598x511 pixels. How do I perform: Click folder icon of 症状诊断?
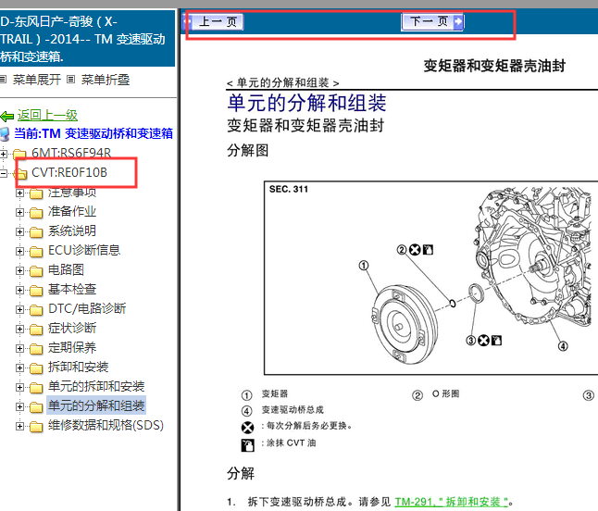coord(36,330)
